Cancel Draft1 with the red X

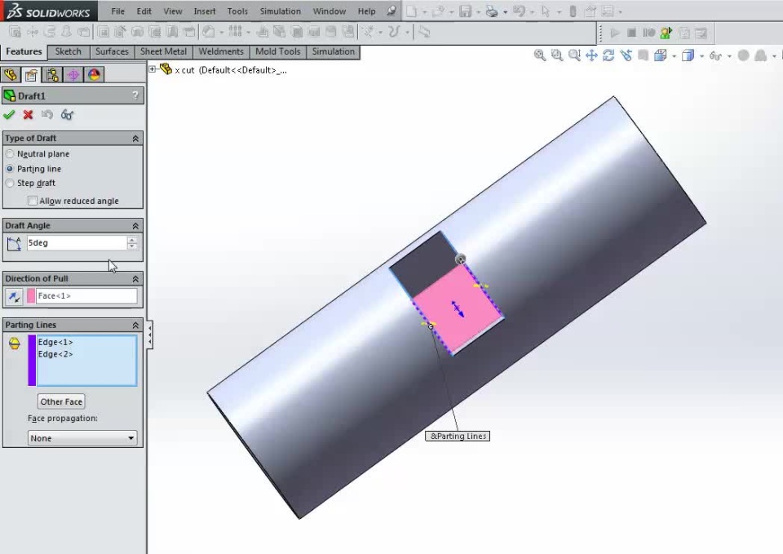pyautogui.click(x=28, y=115)
